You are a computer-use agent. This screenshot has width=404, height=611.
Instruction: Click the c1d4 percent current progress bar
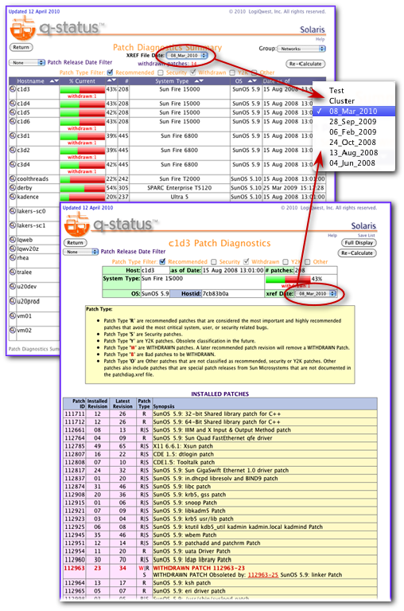pyautogui.click(x=82, y=104)
